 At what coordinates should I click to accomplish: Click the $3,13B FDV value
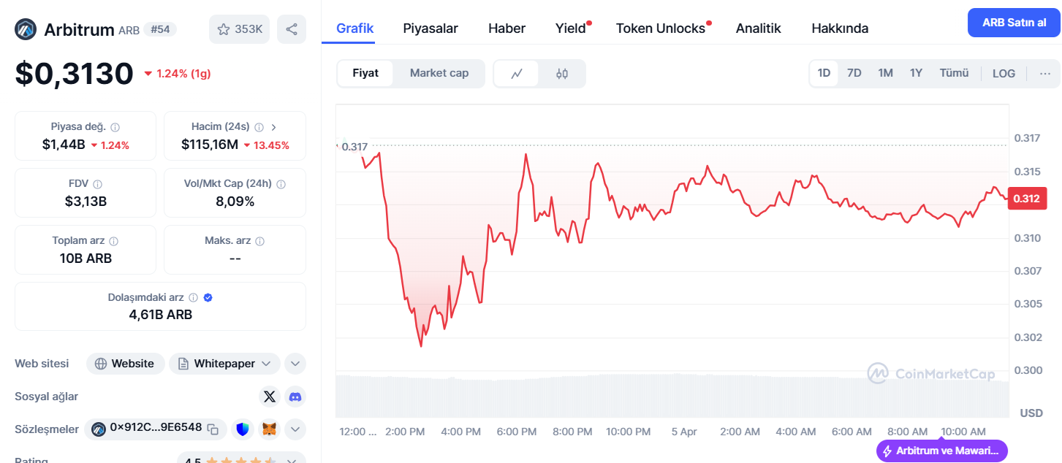tap(86, 202)
